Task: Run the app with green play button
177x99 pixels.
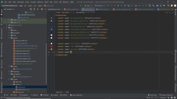Action: [108, 5]
